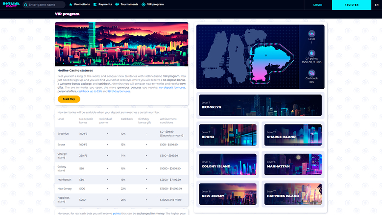The width and height of the screenshot is (382, 215).
Task: Click the search magnifier icon
Action: [x=25, y=5]
